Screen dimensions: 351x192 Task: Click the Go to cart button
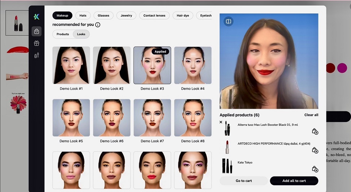coord(244,181)
